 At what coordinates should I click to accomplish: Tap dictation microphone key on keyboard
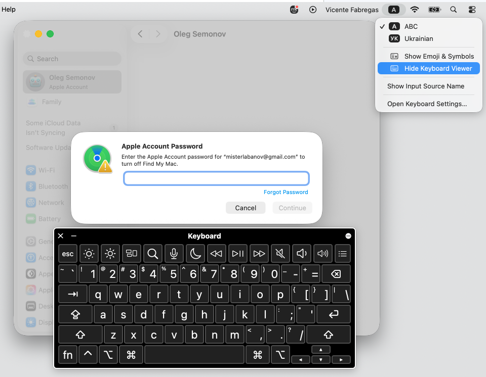tap(174, 254)
